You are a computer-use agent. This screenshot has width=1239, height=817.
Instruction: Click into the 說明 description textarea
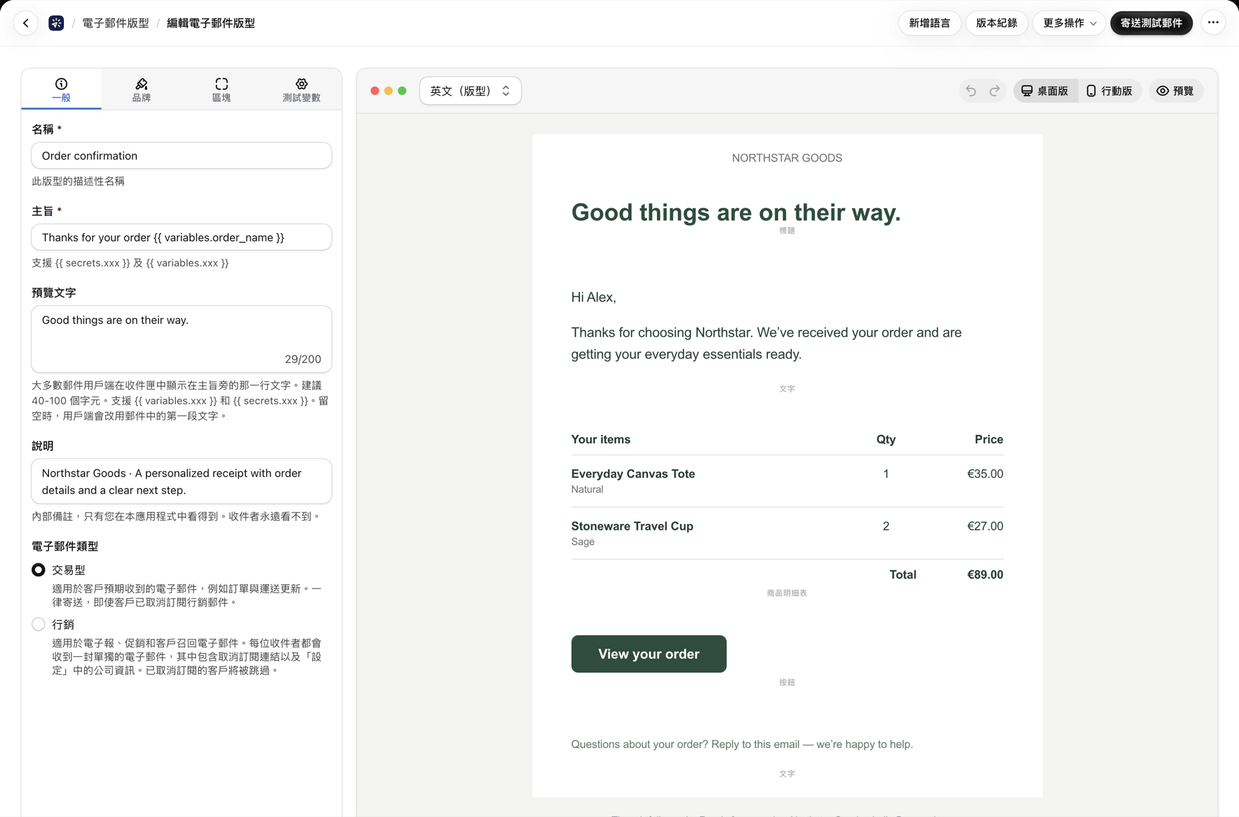point(181,481)
